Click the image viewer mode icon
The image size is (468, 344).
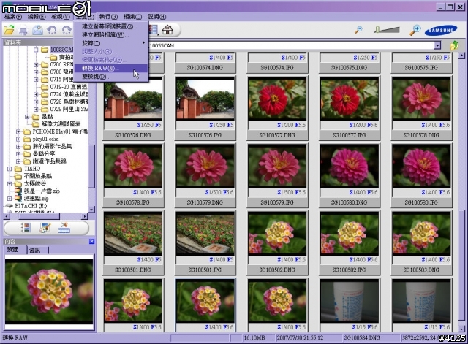(26, 228)
